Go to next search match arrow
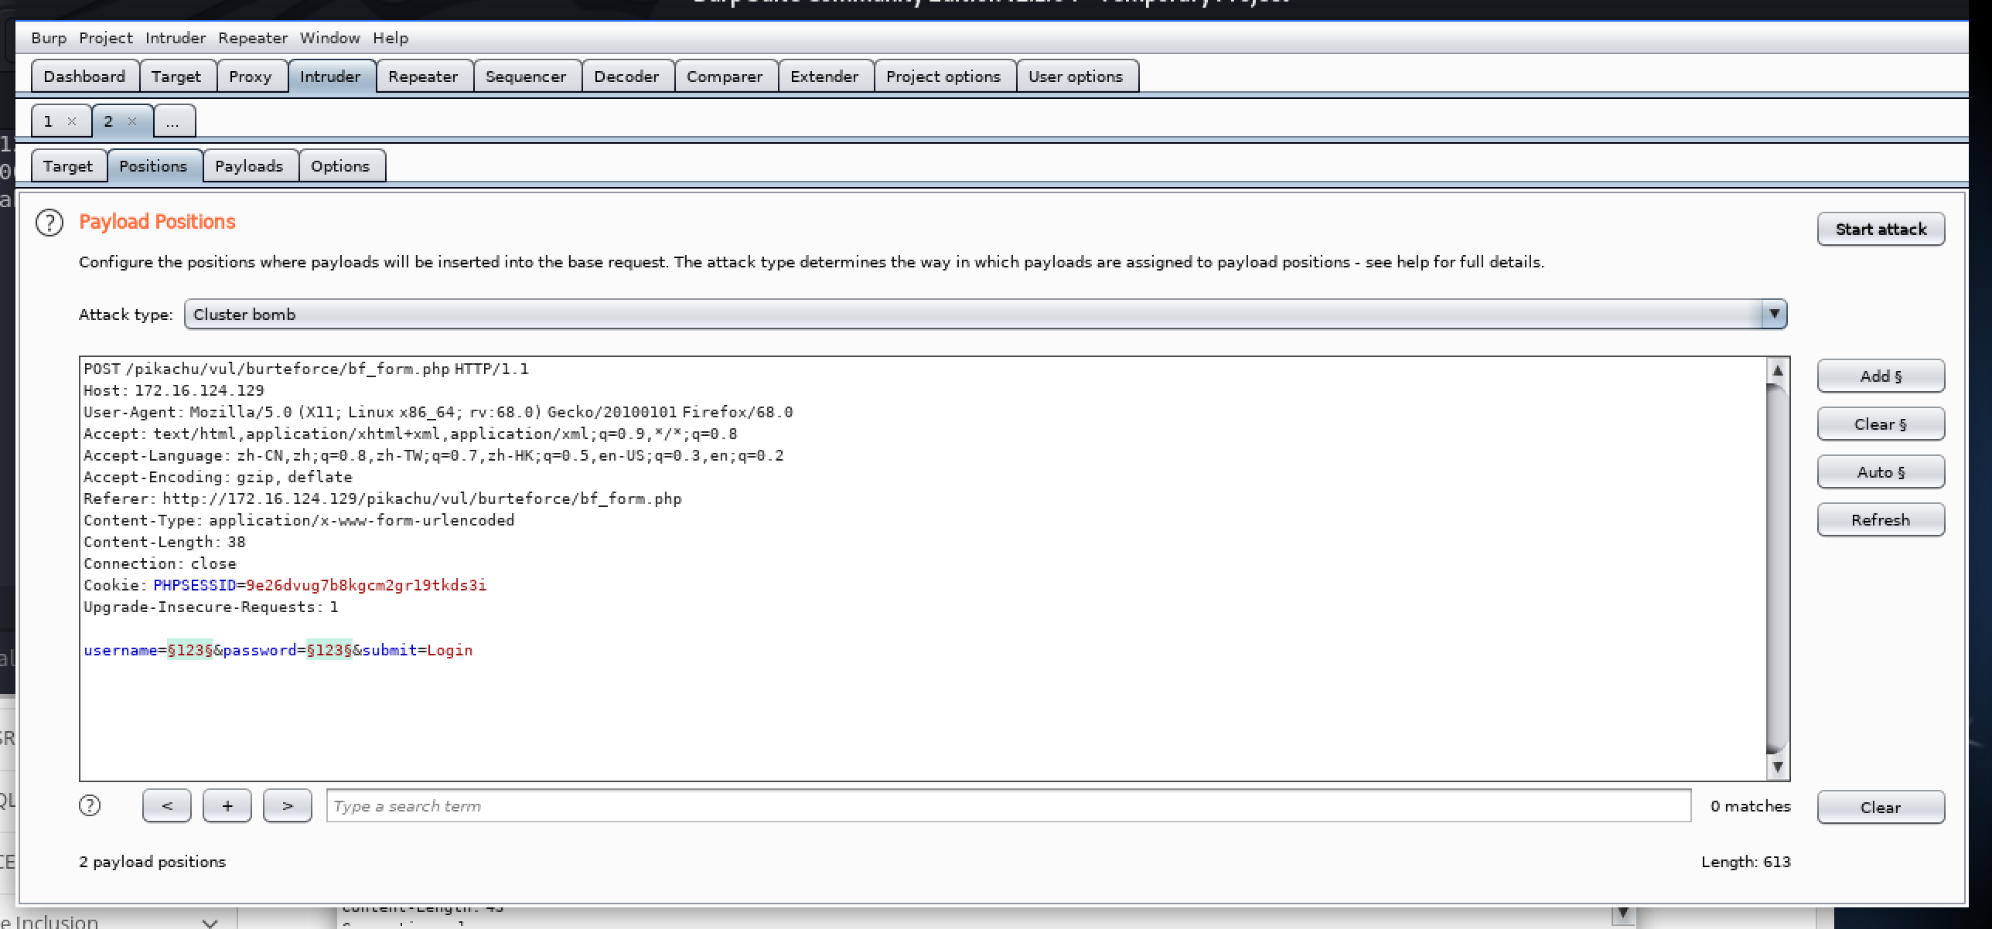Screen dimensions: 1992x929 (x=287, y=806)
